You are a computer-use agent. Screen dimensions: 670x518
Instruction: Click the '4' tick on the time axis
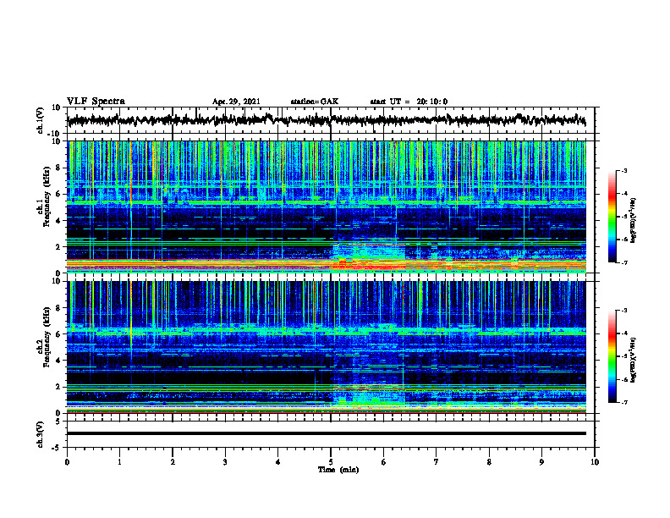pyautogui.click(x=278, y=462)
